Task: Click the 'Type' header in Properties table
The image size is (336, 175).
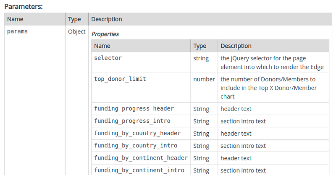Action: 199,46
